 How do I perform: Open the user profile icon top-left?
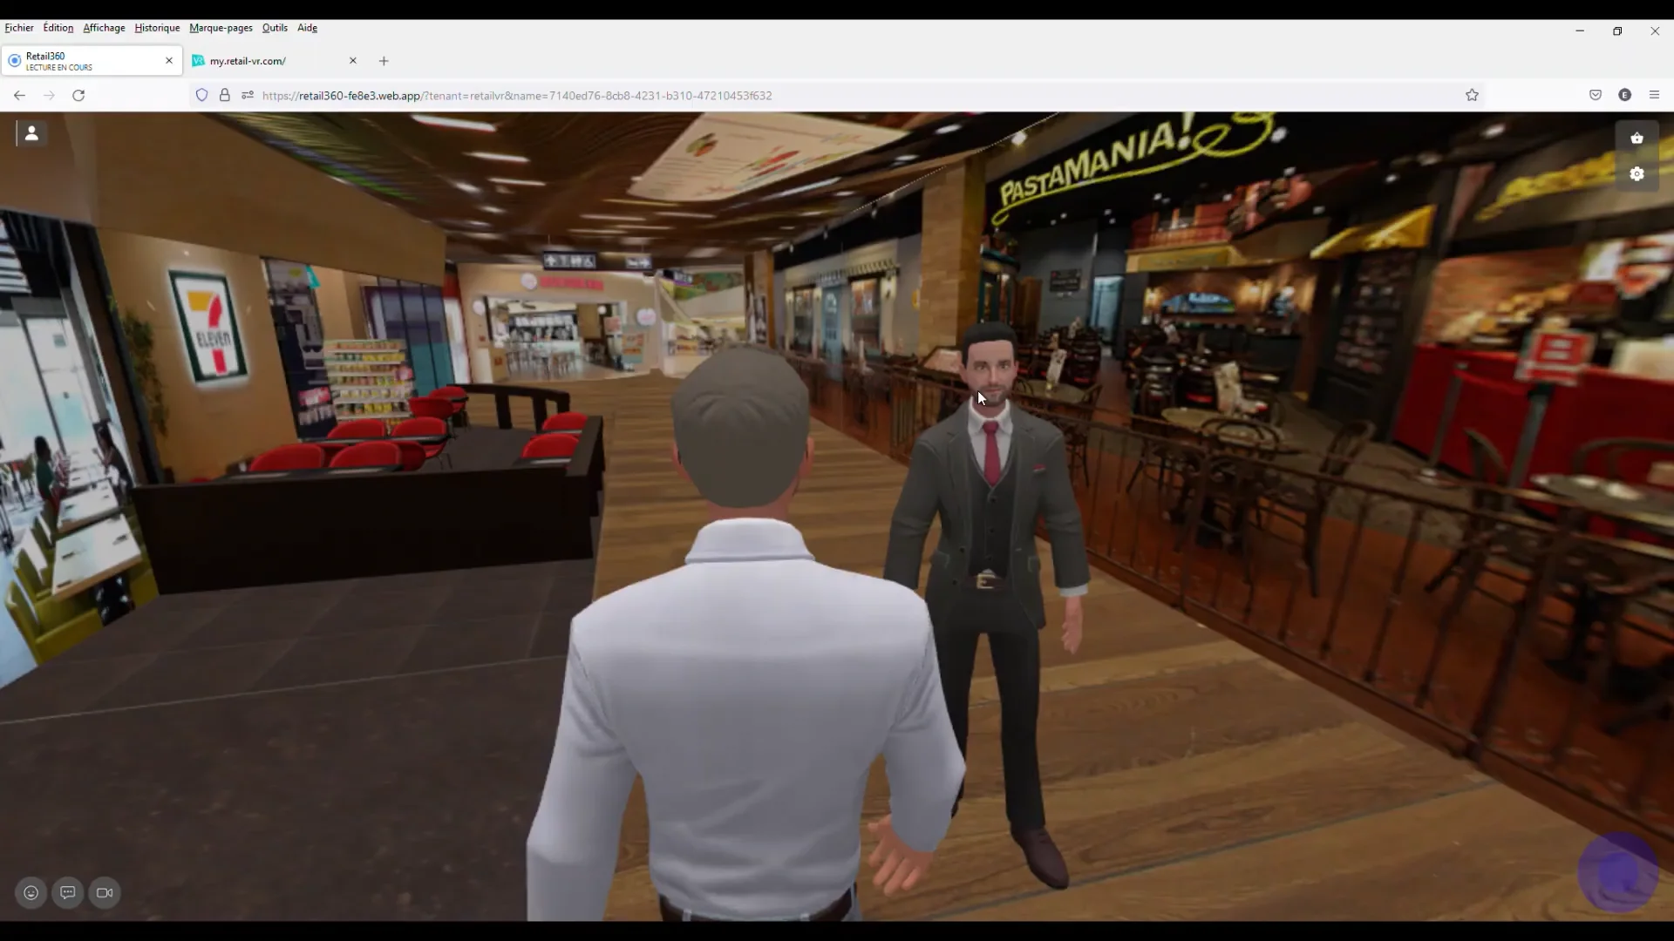pos(31,133)
